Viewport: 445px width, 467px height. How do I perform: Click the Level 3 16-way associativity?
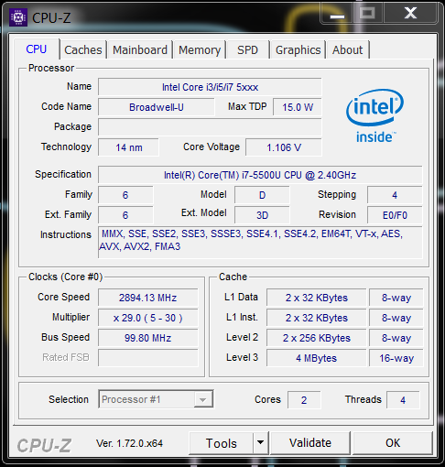click(x=396, y=358)
